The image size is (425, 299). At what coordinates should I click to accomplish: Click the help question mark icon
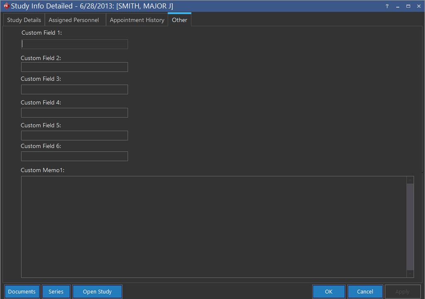click(387, 6)
